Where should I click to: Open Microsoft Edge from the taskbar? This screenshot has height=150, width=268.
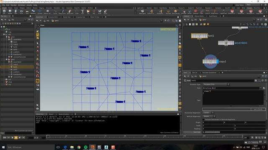point(65,147)
